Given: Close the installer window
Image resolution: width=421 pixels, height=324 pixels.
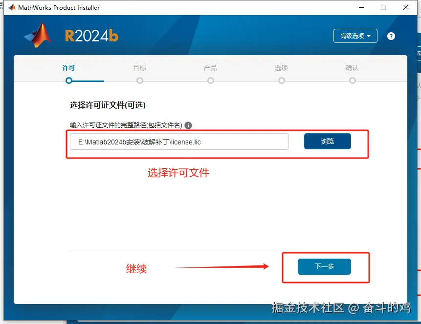Looking at the screenshot, I should pyautogui.click(x=406, y=7).
